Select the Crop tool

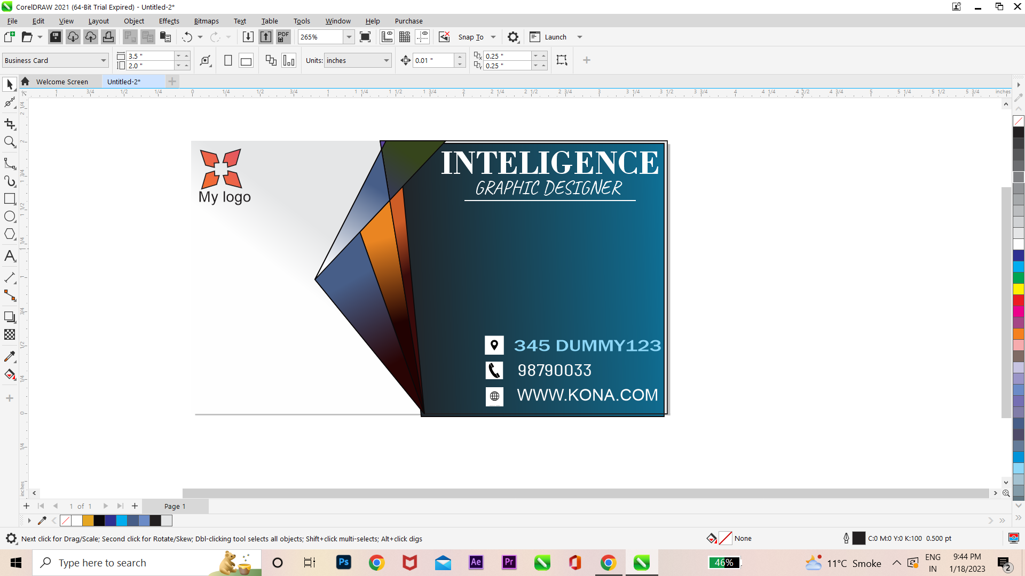10,124
